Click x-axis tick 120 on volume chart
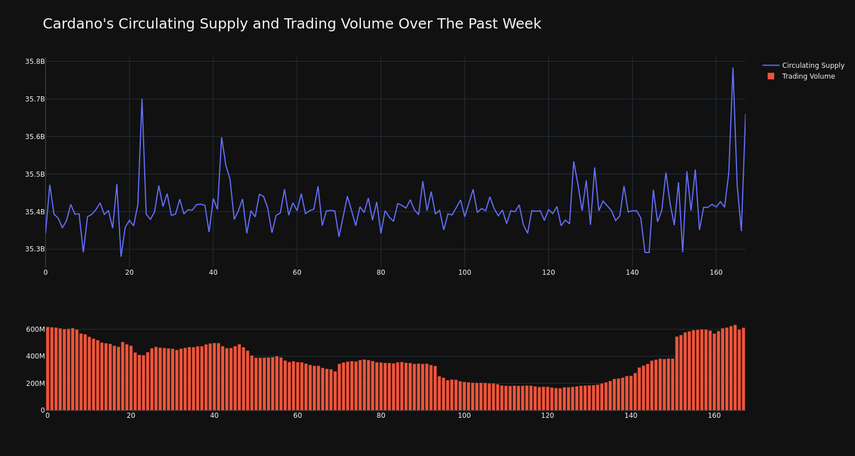The height and width of the screenshot is (456, 855). coord(548,416)
